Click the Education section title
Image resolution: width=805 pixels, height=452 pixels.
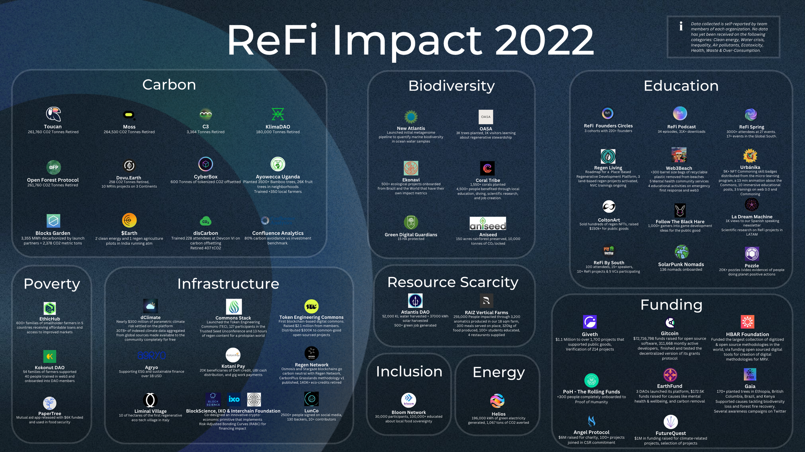(x=681, y=86)
